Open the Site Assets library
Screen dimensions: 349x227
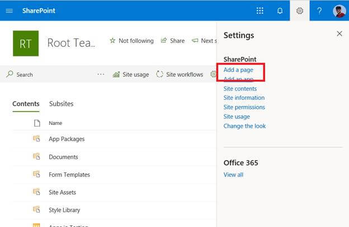coord(62,192)
